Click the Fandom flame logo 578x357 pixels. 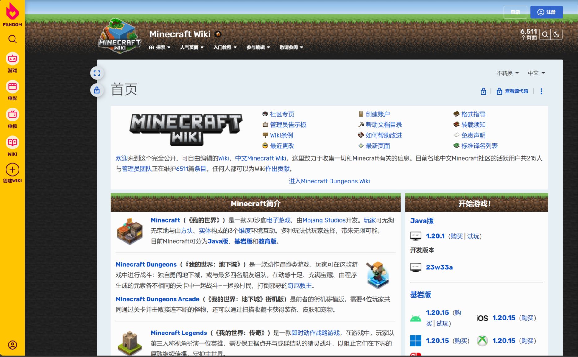pyautogui.click(x=12, y=11)
